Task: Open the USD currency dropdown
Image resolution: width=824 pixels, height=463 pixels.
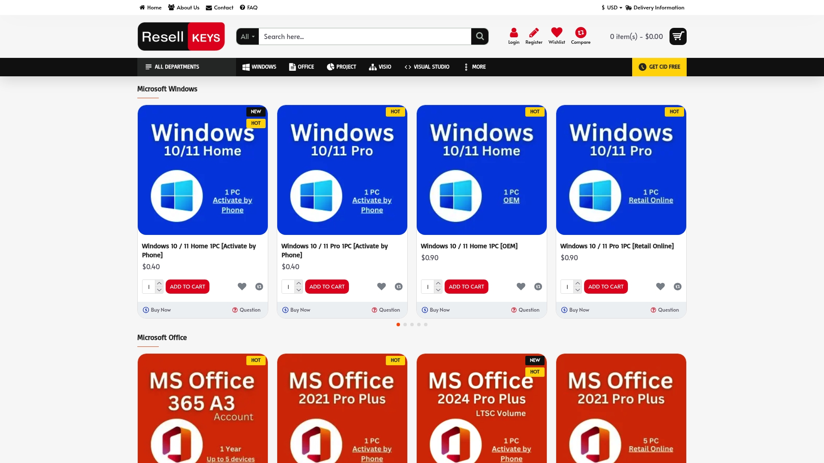Action: pos(612,7)
